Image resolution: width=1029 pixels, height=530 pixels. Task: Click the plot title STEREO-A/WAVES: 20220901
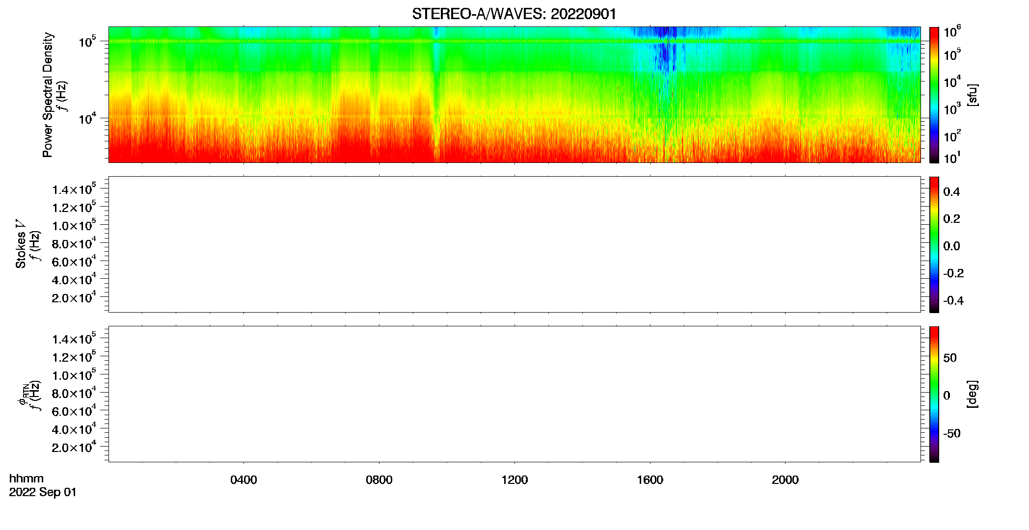pyautogui.click(x=514, y=14)
